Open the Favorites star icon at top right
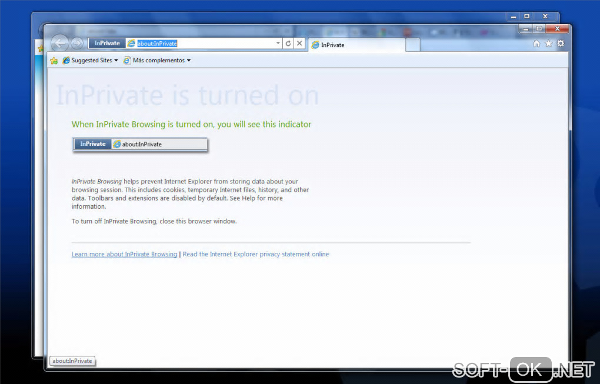Screen dimensions: 600x384 549,44
